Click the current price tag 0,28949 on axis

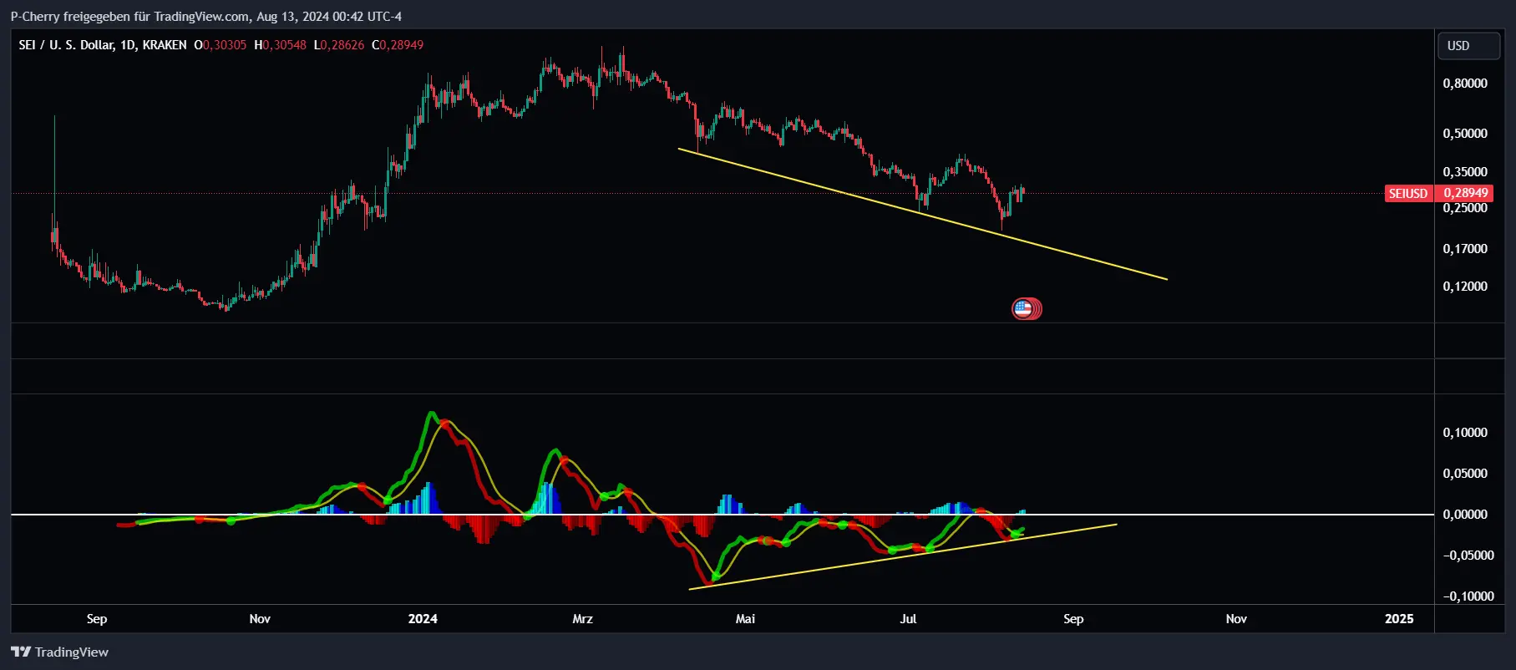tap(1465, 193)
